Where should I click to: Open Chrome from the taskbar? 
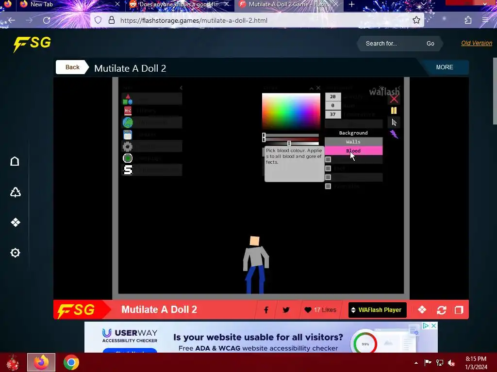click(71, 362)
